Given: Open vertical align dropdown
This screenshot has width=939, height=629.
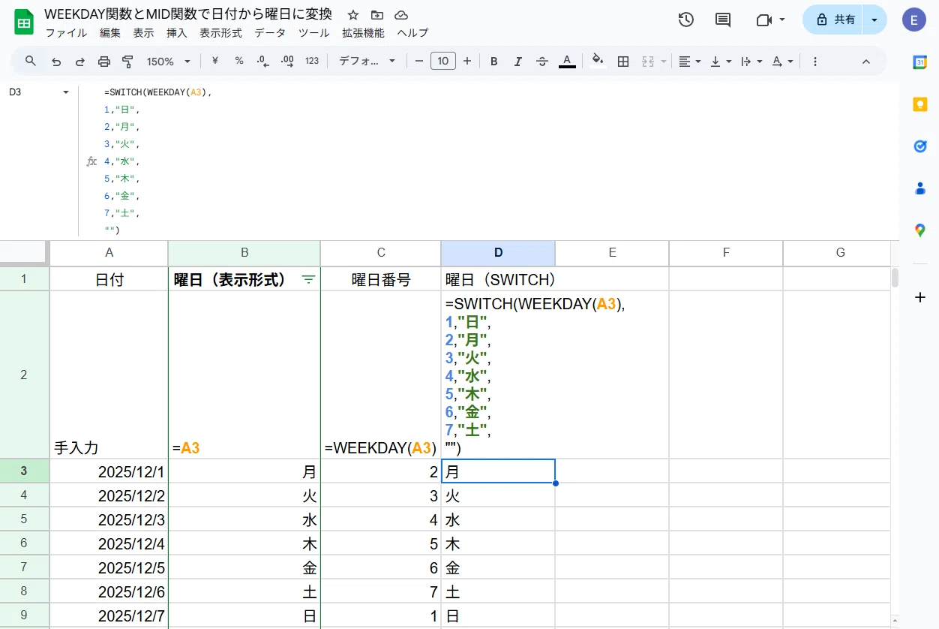Looking at the screenshot, I should tap(721, 62).
